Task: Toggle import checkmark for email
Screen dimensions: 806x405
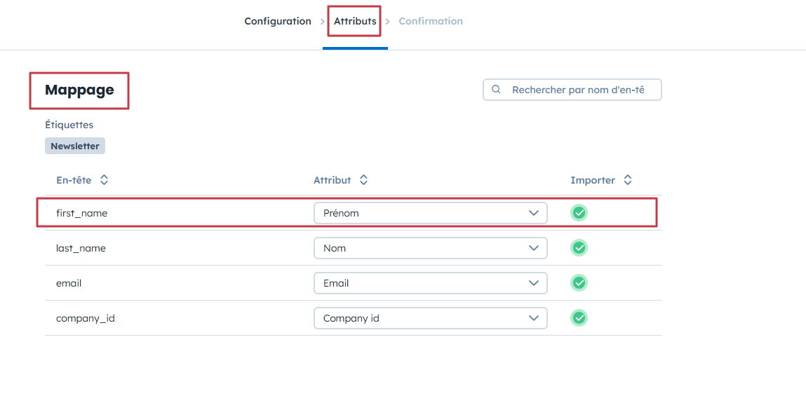Action: tap(579, 283)
